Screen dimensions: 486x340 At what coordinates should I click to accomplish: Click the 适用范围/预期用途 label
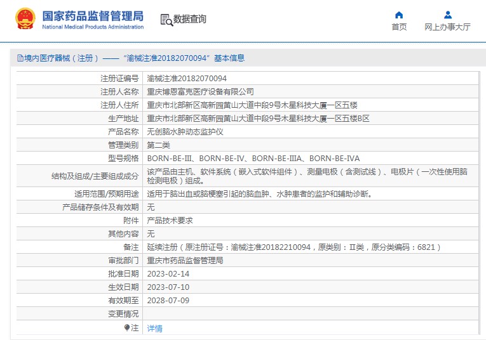click(x=106, y=193)
